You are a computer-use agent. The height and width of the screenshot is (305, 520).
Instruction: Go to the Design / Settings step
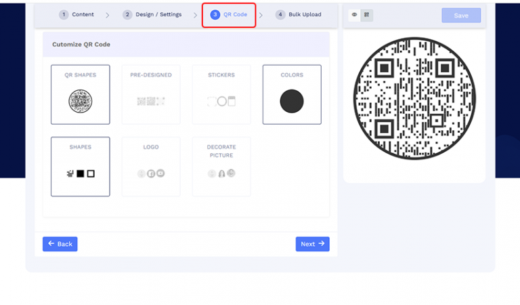pos(153,14)
